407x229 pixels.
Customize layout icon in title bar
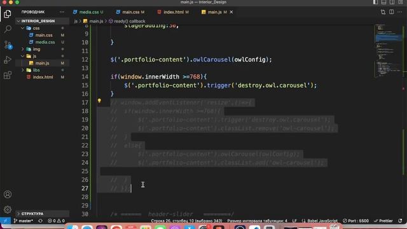(400, 2)
